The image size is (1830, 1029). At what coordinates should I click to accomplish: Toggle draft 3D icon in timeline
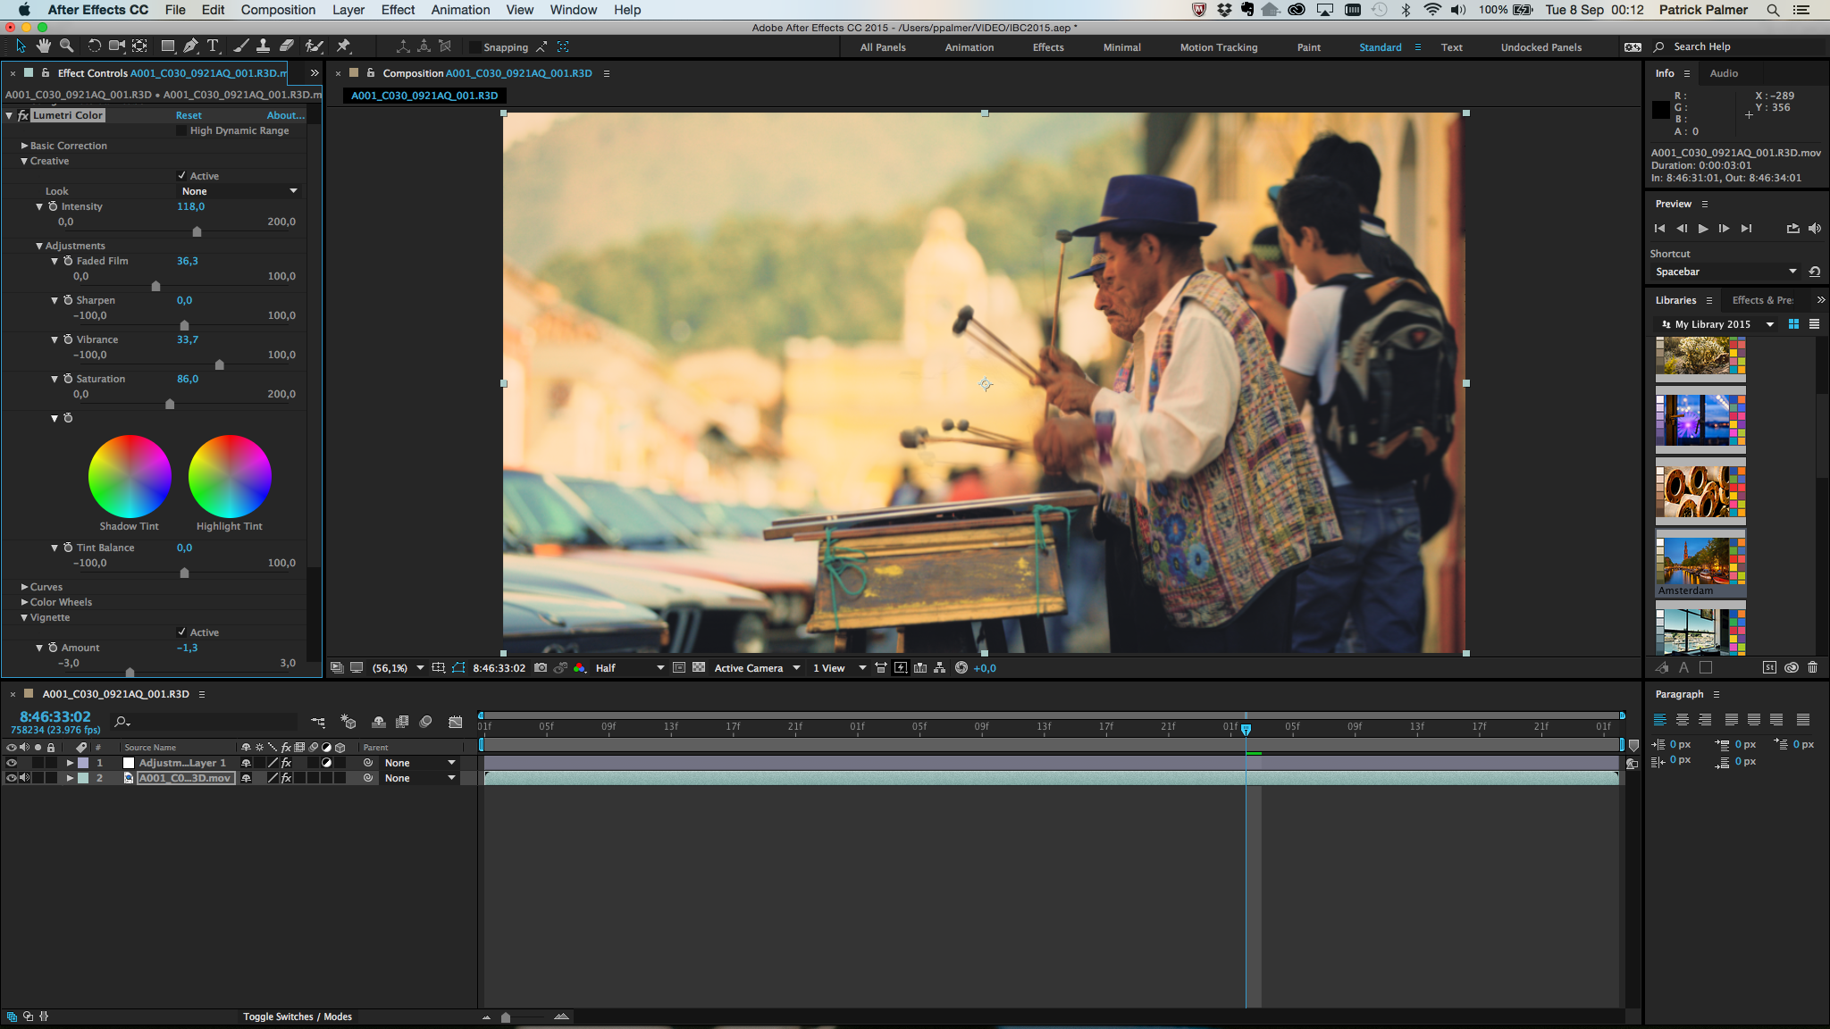click(348, 722)
